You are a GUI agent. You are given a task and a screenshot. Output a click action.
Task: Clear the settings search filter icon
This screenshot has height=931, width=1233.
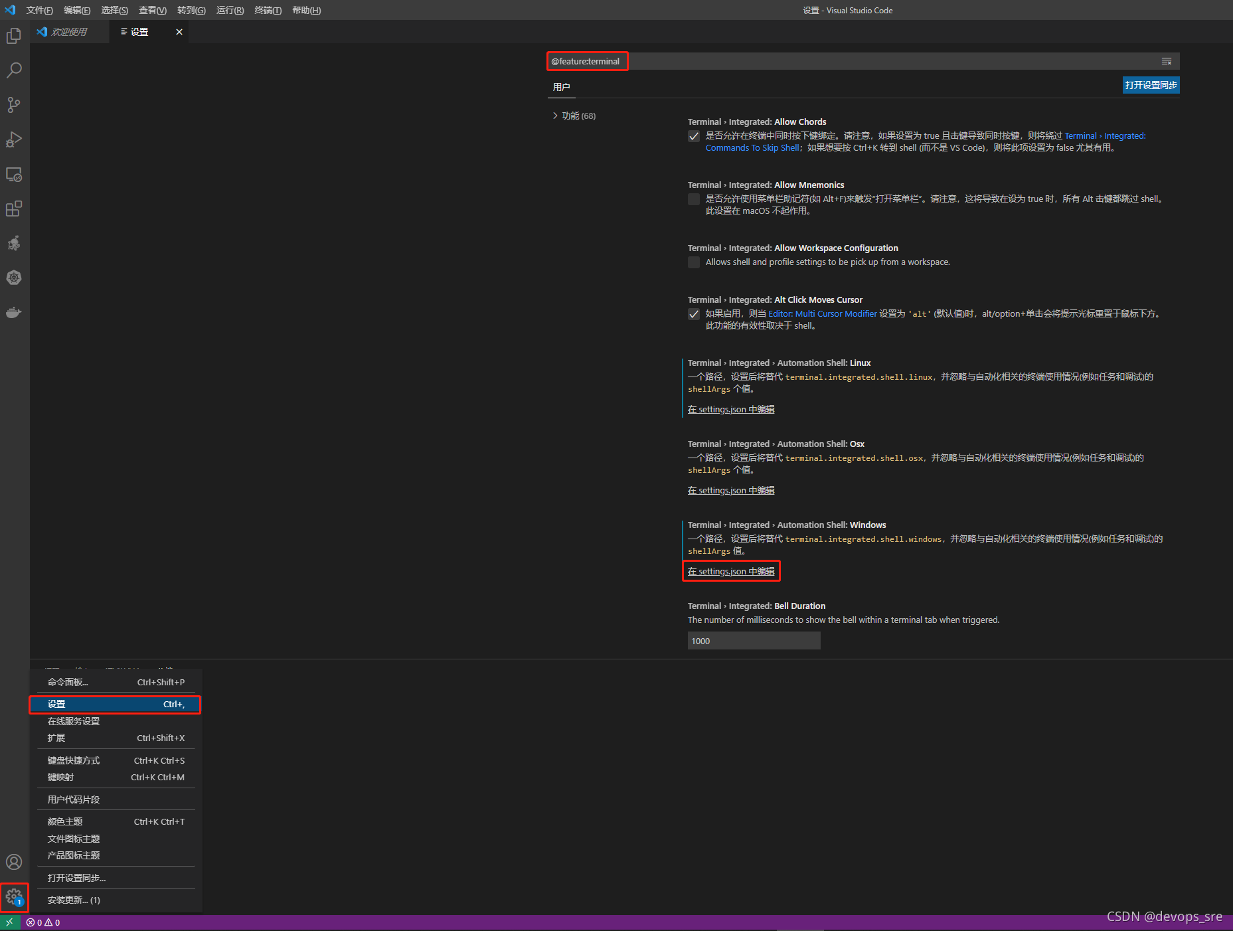(1167, 61)
